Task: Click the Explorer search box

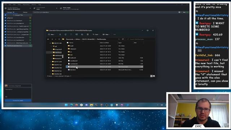Action: 140,39
